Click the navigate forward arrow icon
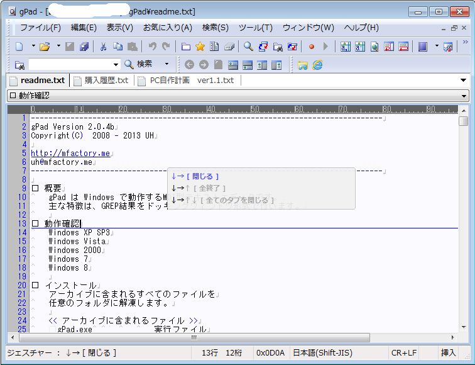The image size is (475, 365). click(x=204, y=65)
